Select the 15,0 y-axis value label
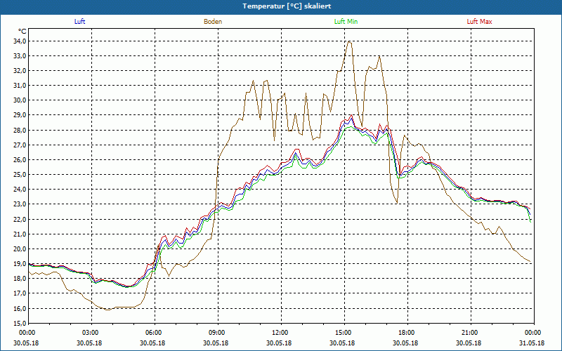Image resolution: width=562 pixels, height=351 pixels. [19, 324]
